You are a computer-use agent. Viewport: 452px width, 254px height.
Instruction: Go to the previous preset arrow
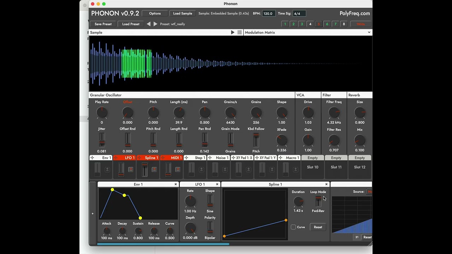(149, 24)
